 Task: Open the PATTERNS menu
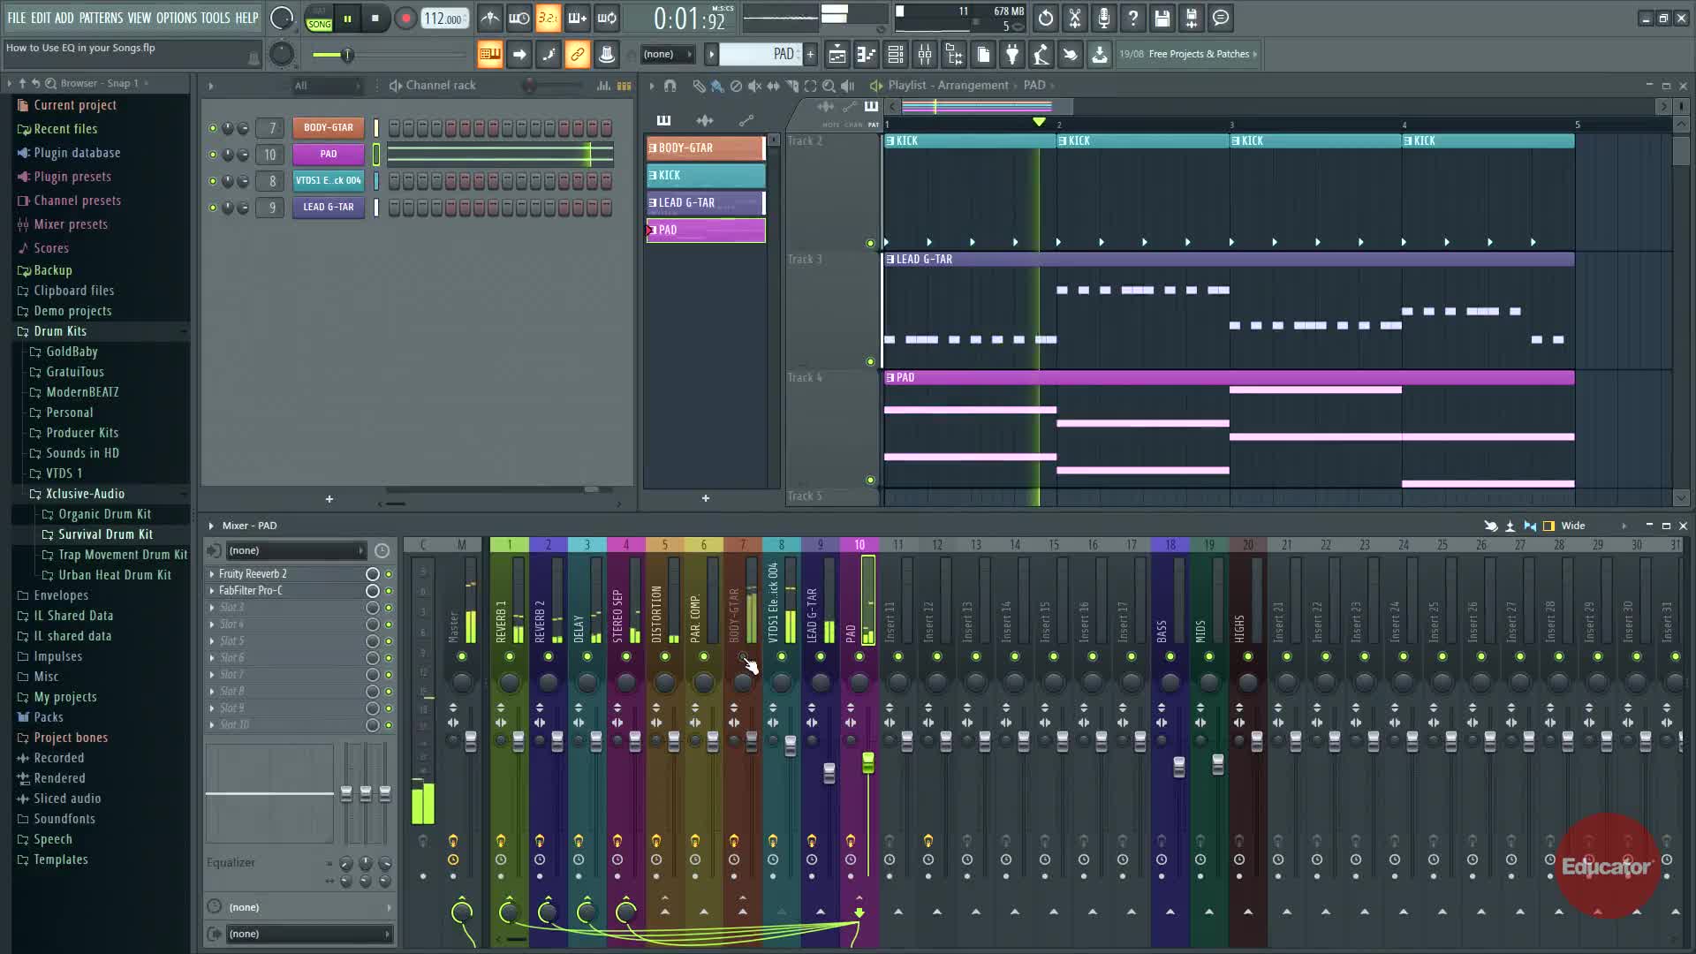pos(101,18)
